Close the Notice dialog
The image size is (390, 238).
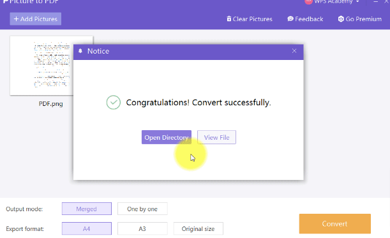pos(294,51)
